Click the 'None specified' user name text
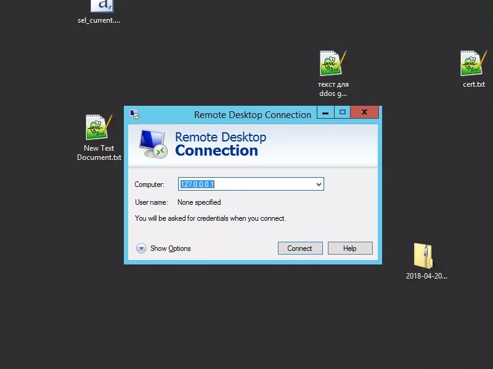 point(199,202)
